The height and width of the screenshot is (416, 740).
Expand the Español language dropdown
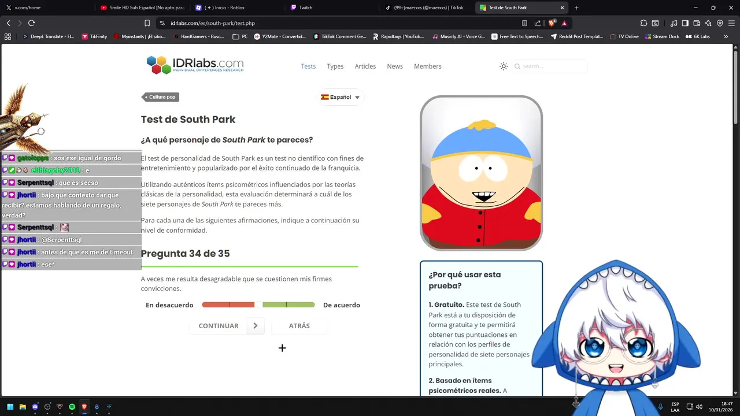(341, 97)
